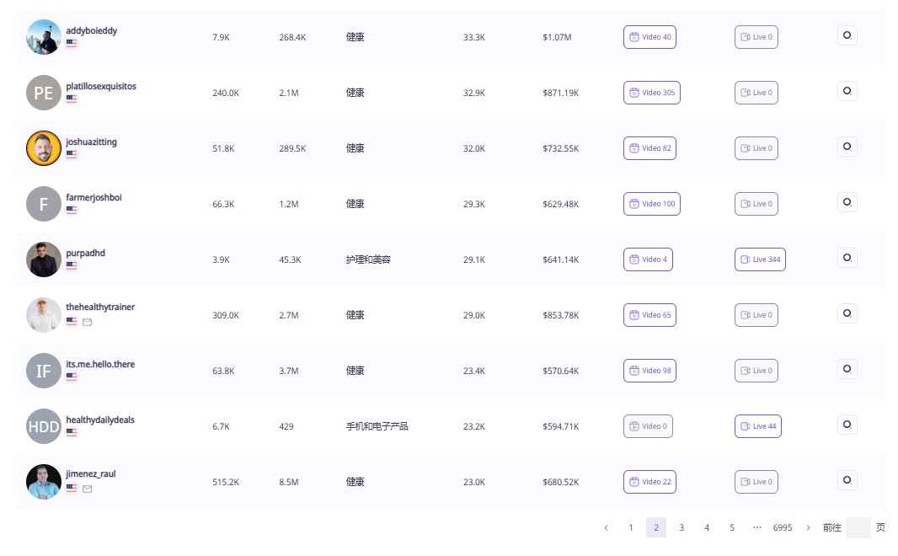Viewport: 898px width, 556px height.
Task: Click the search icon in purpadhd row
Action: pyautogui.click(x=847, y=258)
